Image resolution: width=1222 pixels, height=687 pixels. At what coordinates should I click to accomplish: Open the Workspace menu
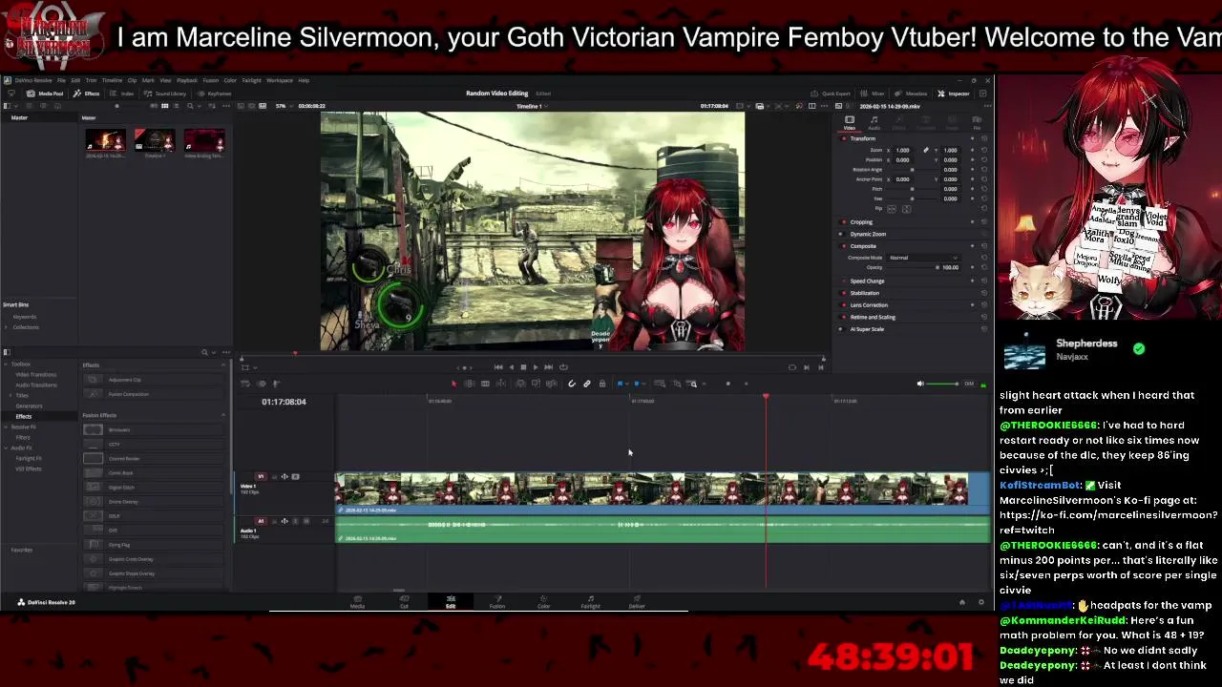(x=280, y=80)
